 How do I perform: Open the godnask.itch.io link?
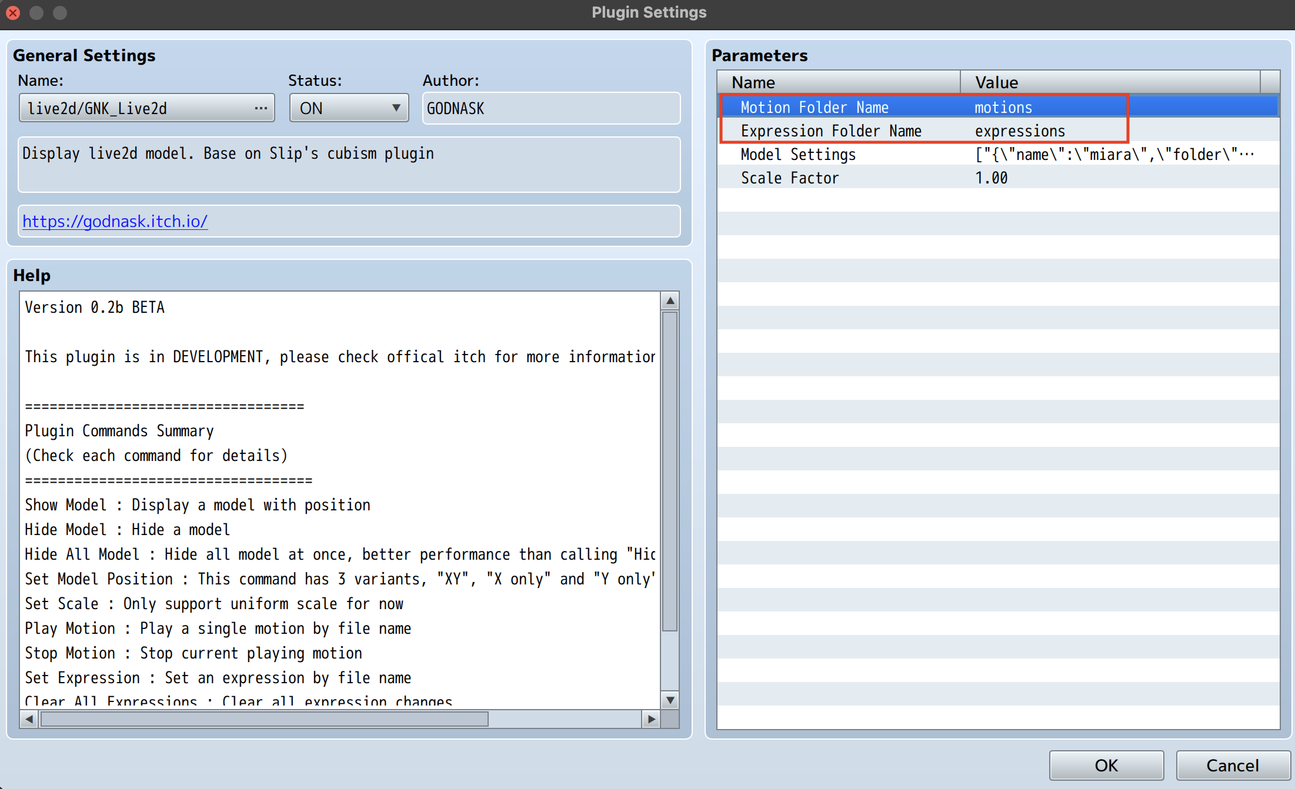(115, 221)
